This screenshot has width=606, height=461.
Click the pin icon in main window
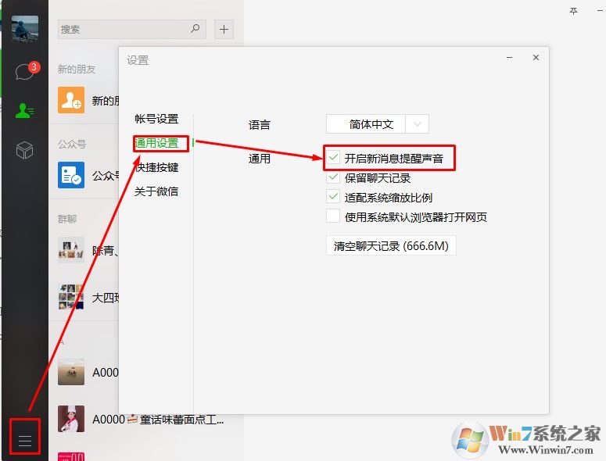coord(573,11)
